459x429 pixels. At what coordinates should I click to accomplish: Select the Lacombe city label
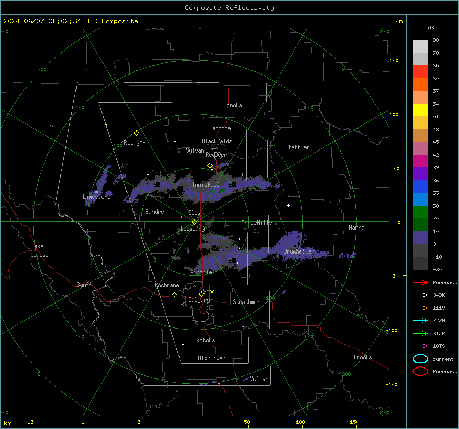click(x=220, y=128)
